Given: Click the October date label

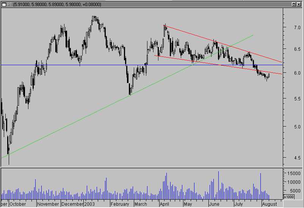Looking at the screenshot, I should 18,204.
